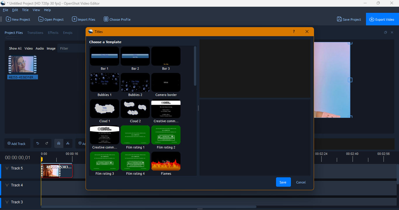
Task: Switch to the Project Files tab
Action: tap(14, 33)
